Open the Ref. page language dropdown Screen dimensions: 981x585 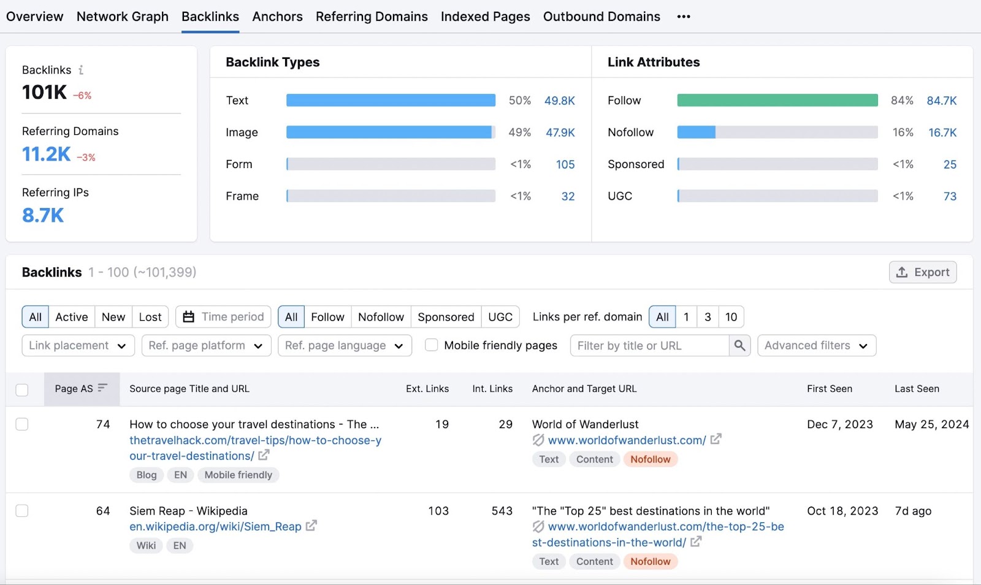(x=345, y=345)
